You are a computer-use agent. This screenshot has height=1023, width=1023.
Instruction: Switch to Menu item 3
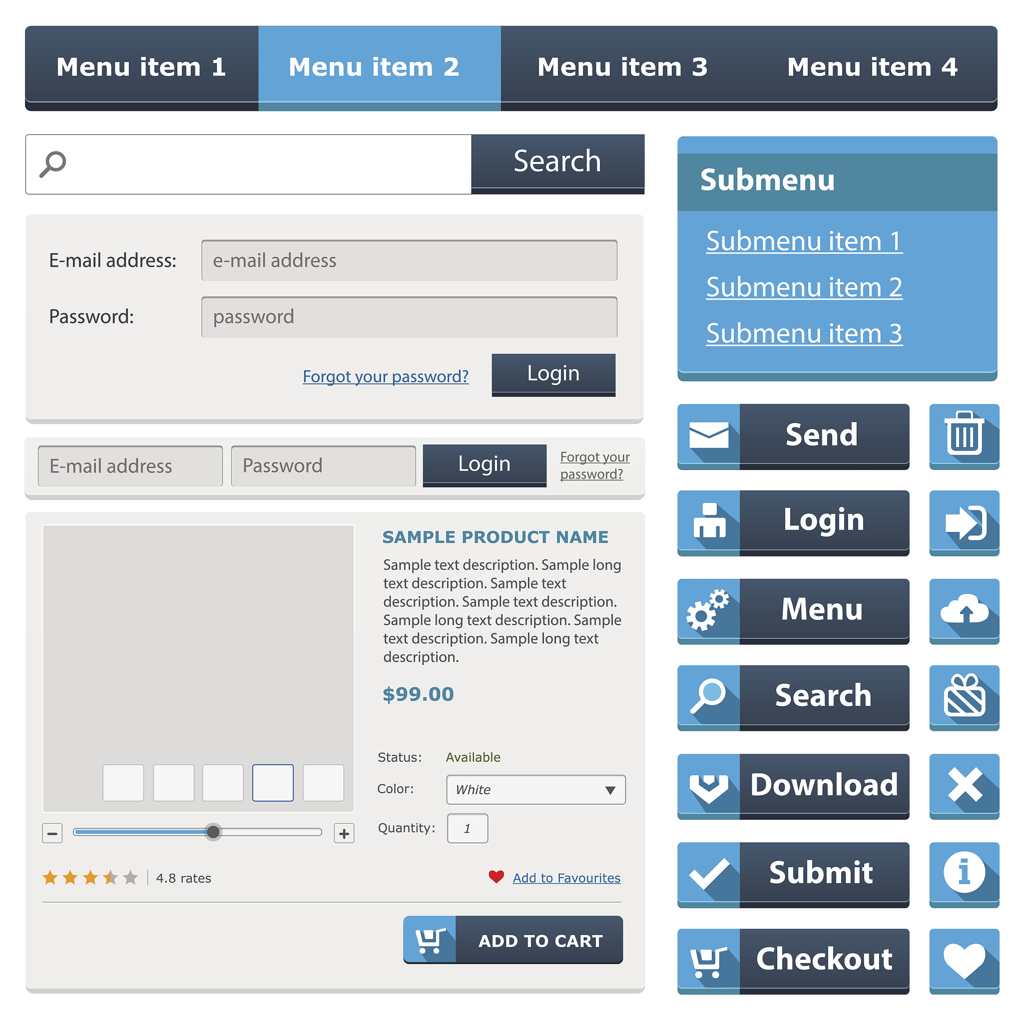pyautogui.click(x=622, y=67)
